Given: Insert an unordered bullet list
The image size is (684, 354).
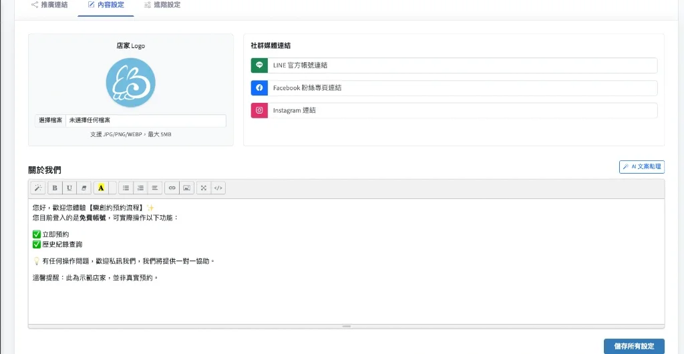Looking at the screenshot, I should coord(126,188).
